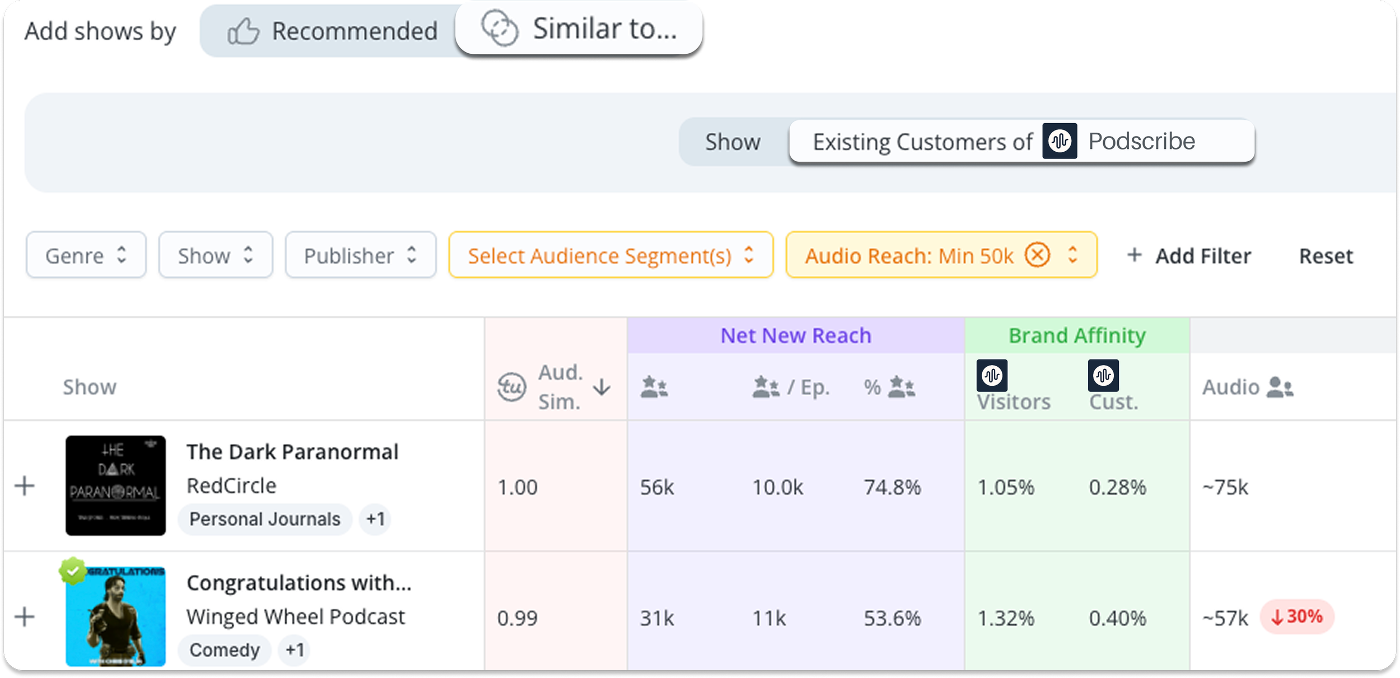
Task: Select the Show toggle option
Action: [732, 142]
